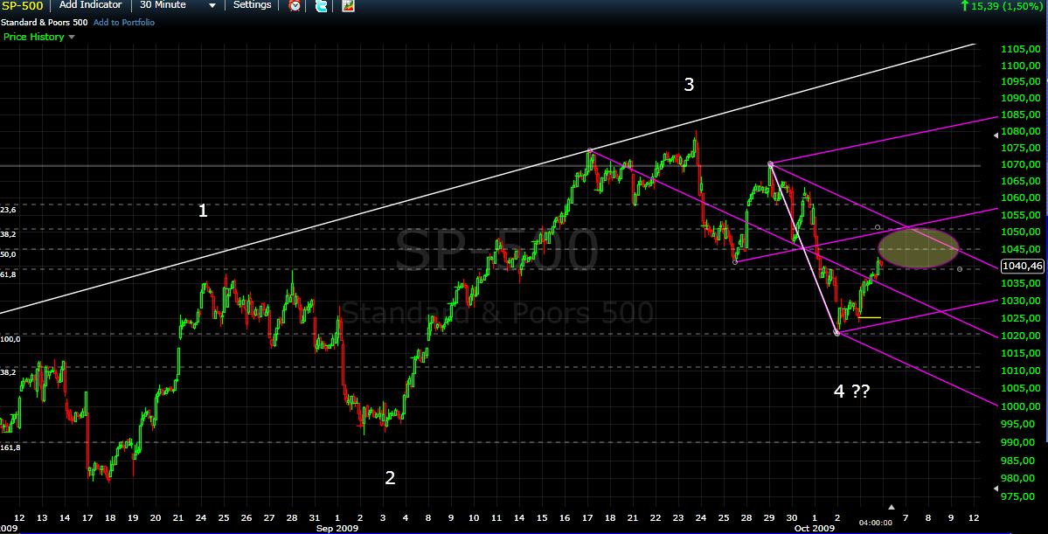Screen dimensions: 1048x534
Task: Select the line handle at the Sep 17 peak
Action: (589, 150)
